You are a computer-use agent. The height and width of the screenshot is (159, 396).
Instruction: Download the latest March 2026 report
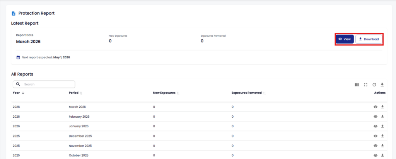[369, 39]
